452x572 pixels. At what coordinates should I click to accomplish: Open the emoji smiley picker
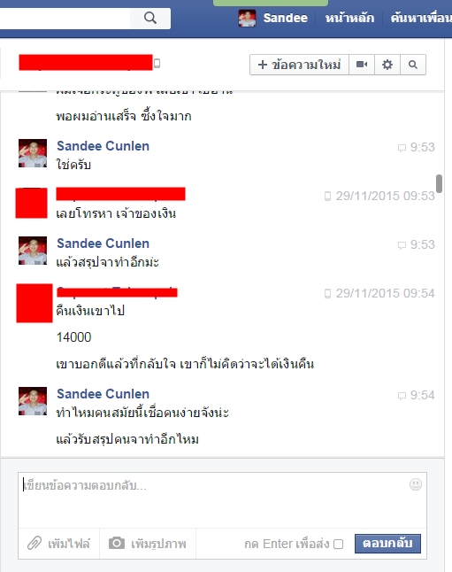[416, 484]
